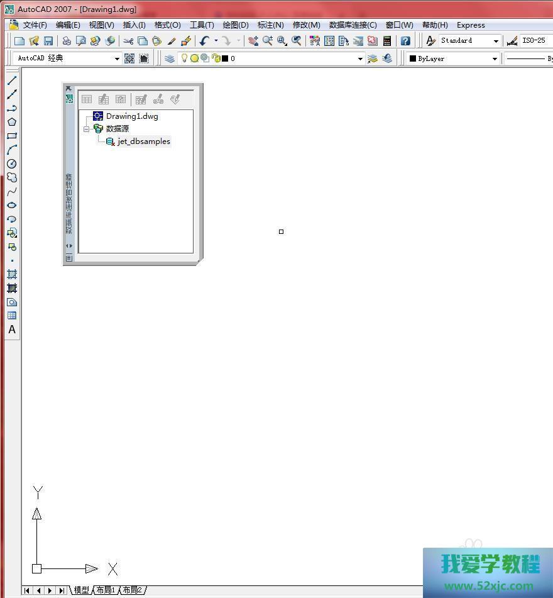Select the Multiline Text tool
This screenshot has width=553, height=598.
[11, 329]
